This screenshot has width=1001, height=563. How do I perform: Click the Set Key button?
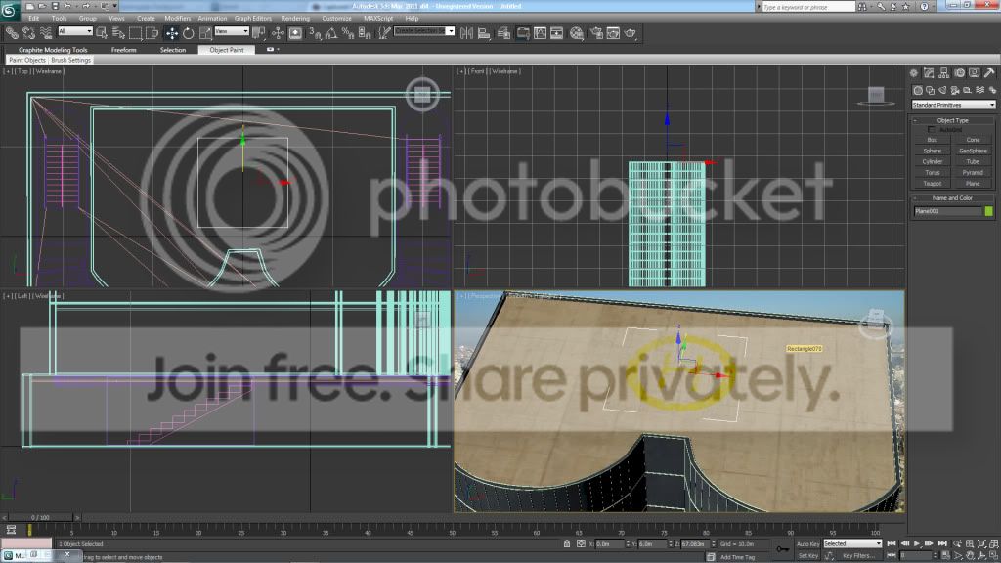click(x=807, y=556)
